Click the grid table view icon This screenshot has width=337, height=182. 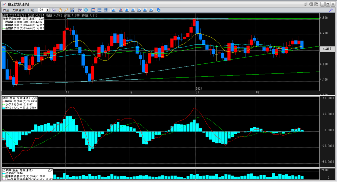[x=106, y=10]
